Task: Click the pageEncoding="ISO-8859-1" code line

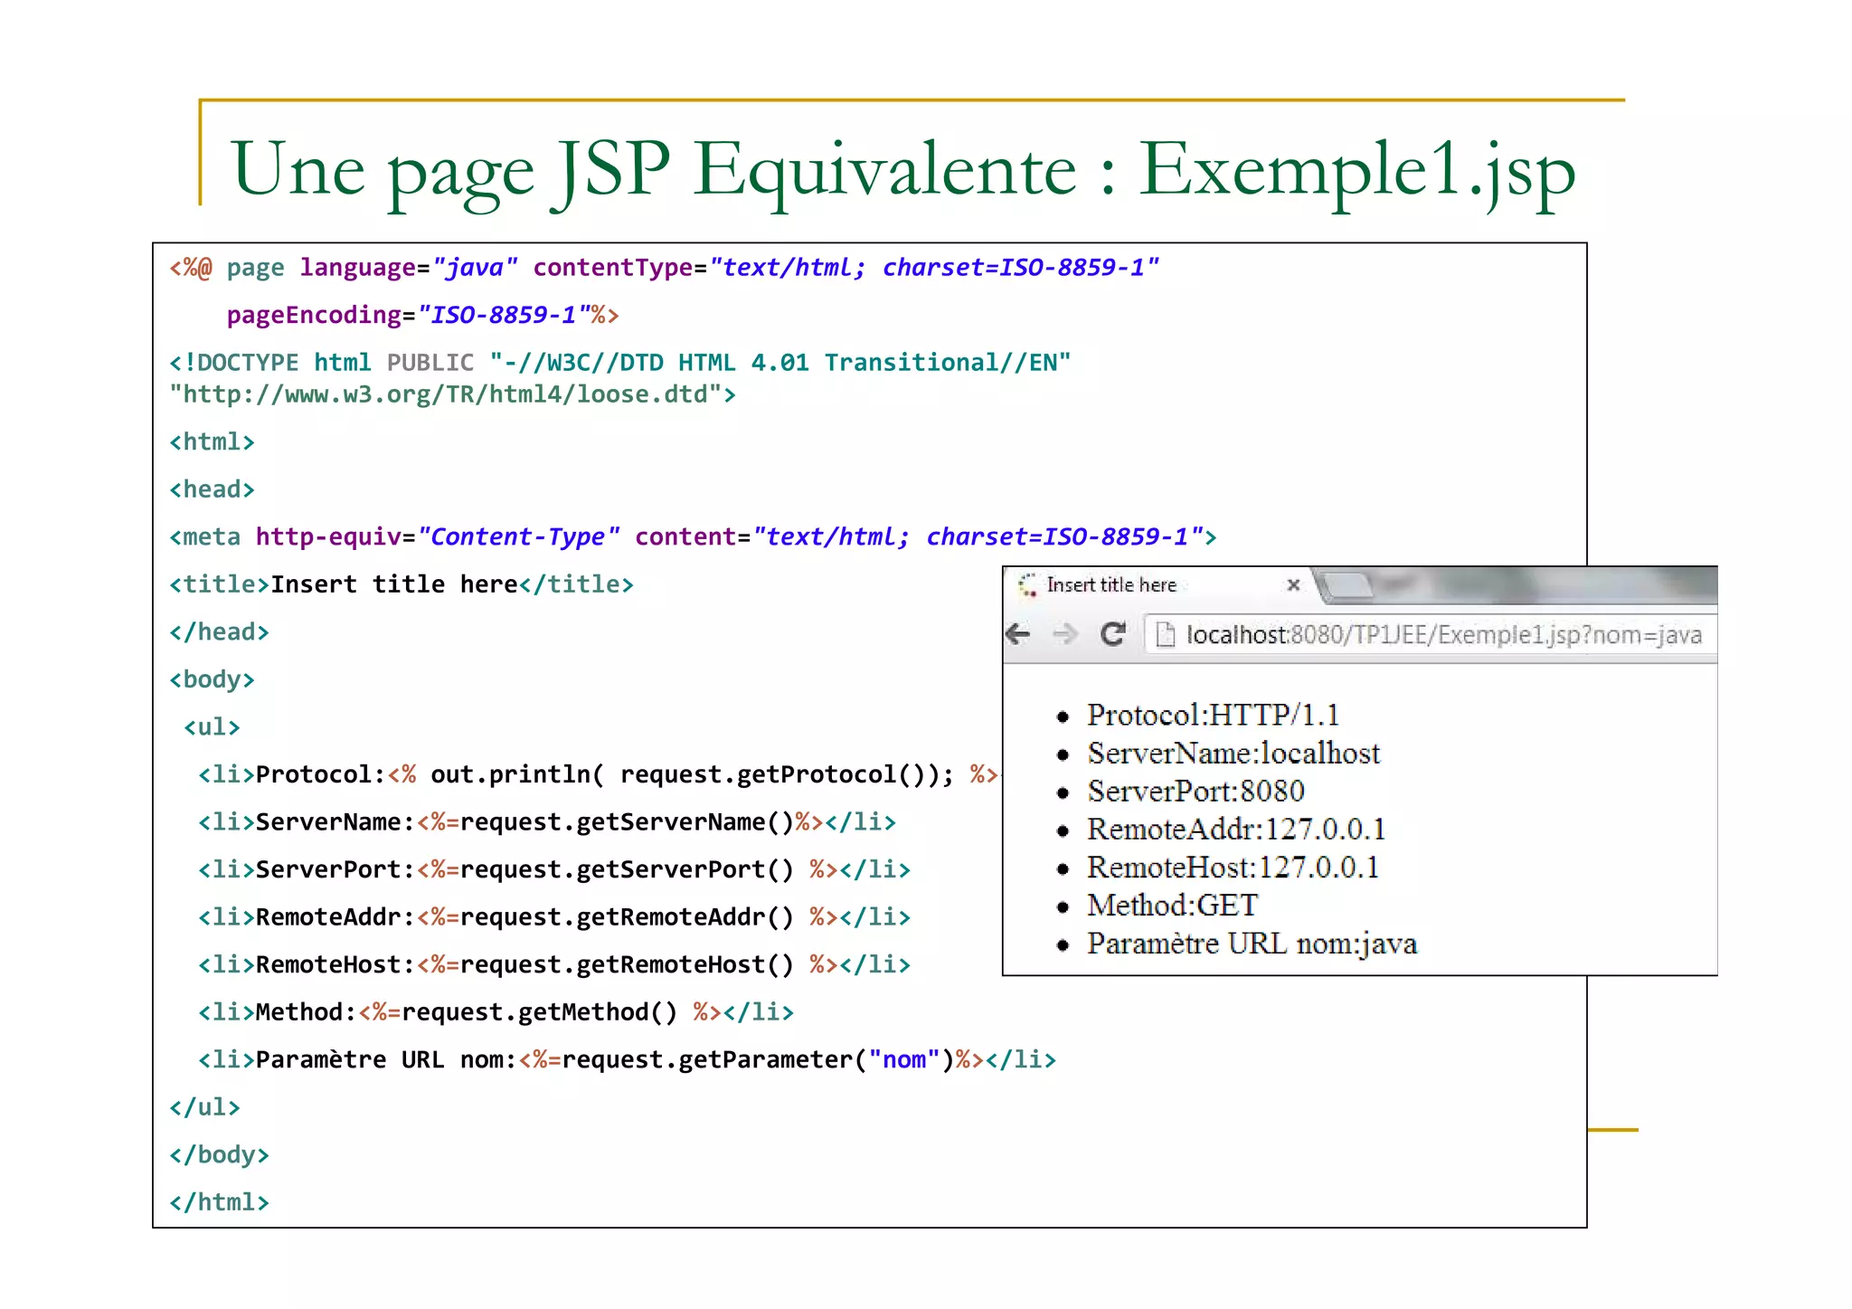Action: click(x=422, y=315)
